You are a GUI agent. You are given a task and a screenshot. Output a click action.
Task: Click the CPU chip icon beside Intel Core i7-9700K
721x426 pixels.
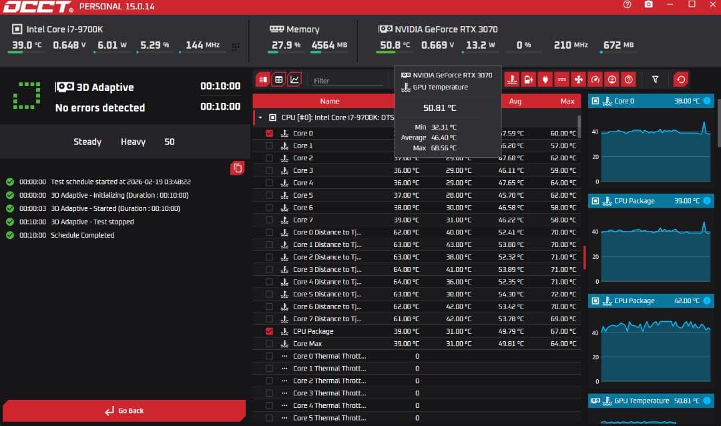coord(17,29)
